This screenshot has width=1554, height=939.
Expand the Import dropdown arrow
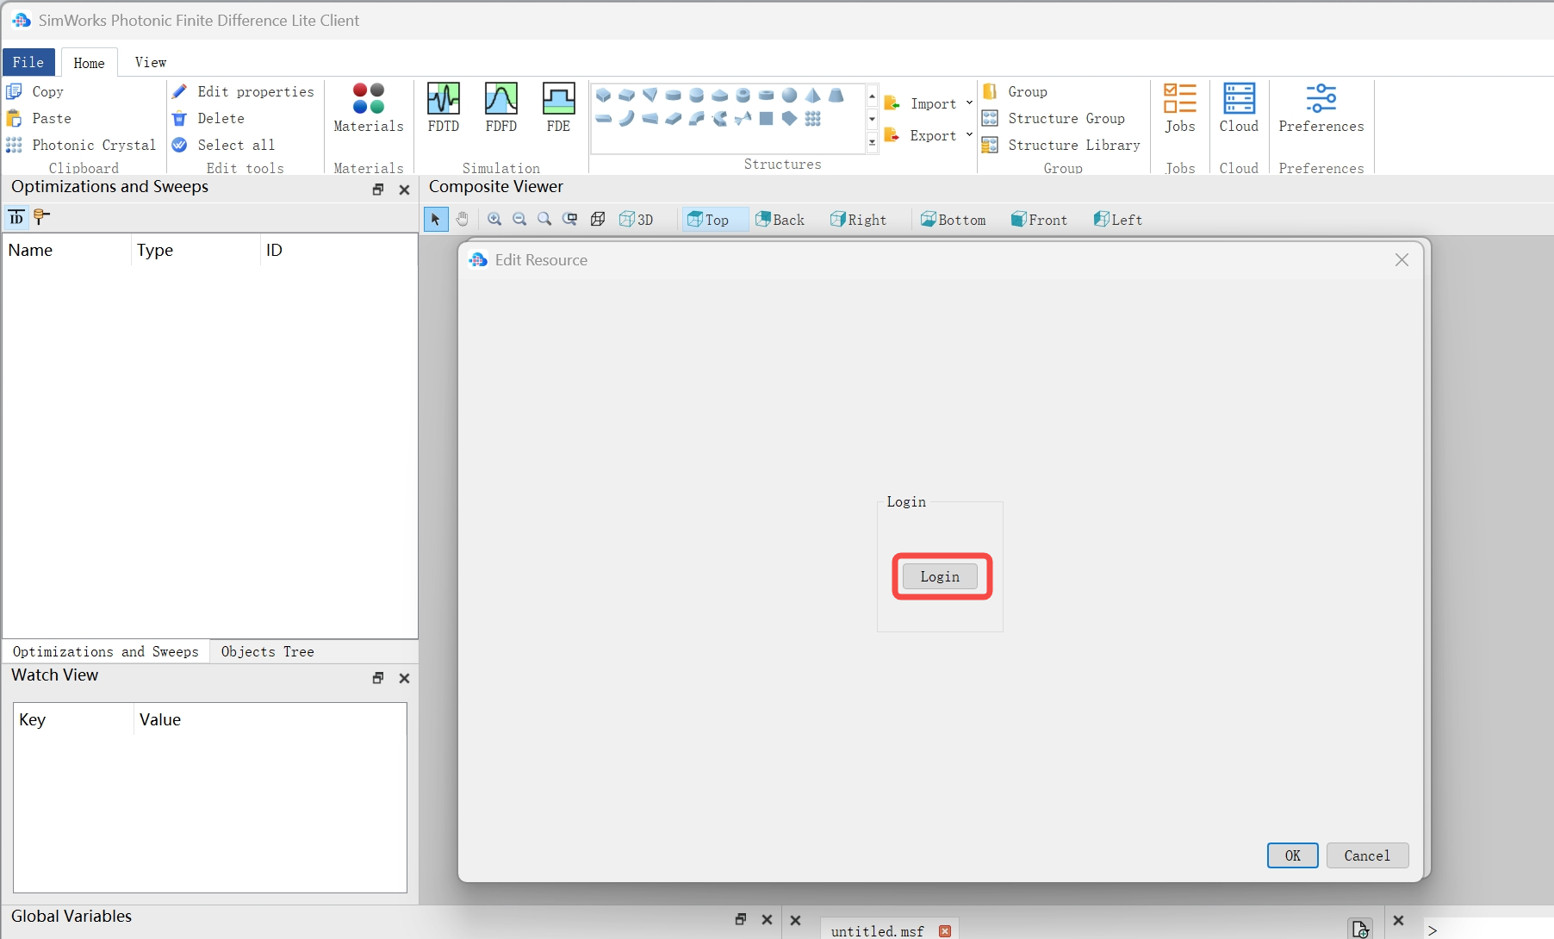969,103
